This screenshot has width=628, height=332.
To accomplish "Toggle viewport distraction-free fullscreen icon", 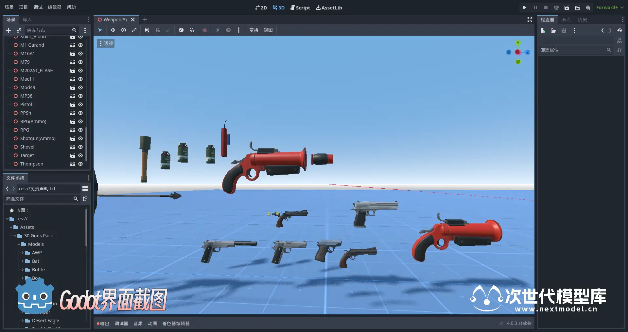I will click(x=530, y=20).
